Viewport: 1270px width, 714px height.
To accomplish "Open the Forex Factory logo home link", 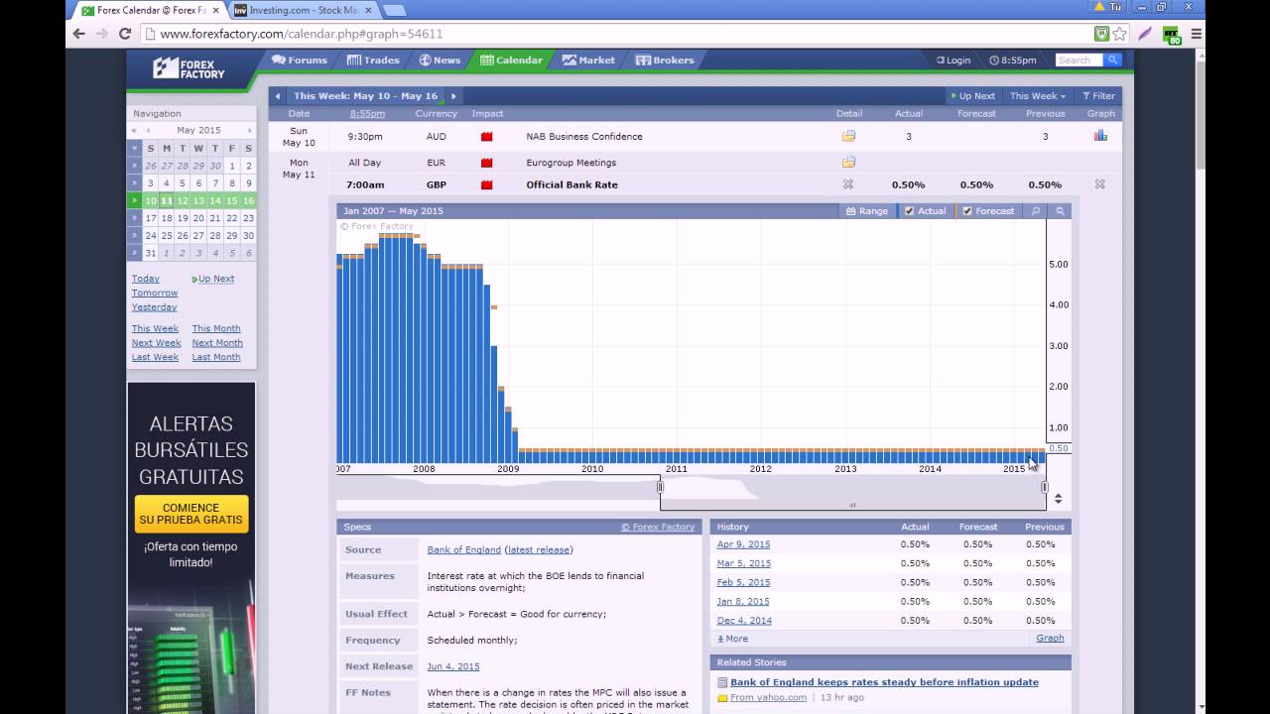I will 189,68.
